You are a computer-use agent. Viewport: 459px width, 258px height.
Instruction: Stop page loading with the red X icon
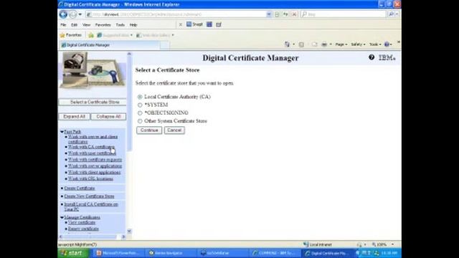click(x=295, y=14)
